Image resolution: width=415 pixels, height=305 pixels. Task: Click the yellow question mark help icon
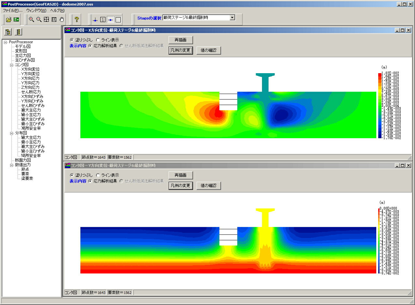click(x=77, y=20)
